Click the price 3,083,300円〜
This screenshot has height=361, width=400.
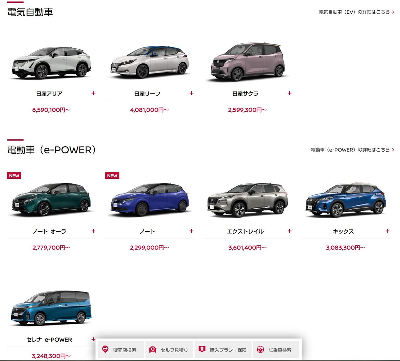click(x=346, y=248)
